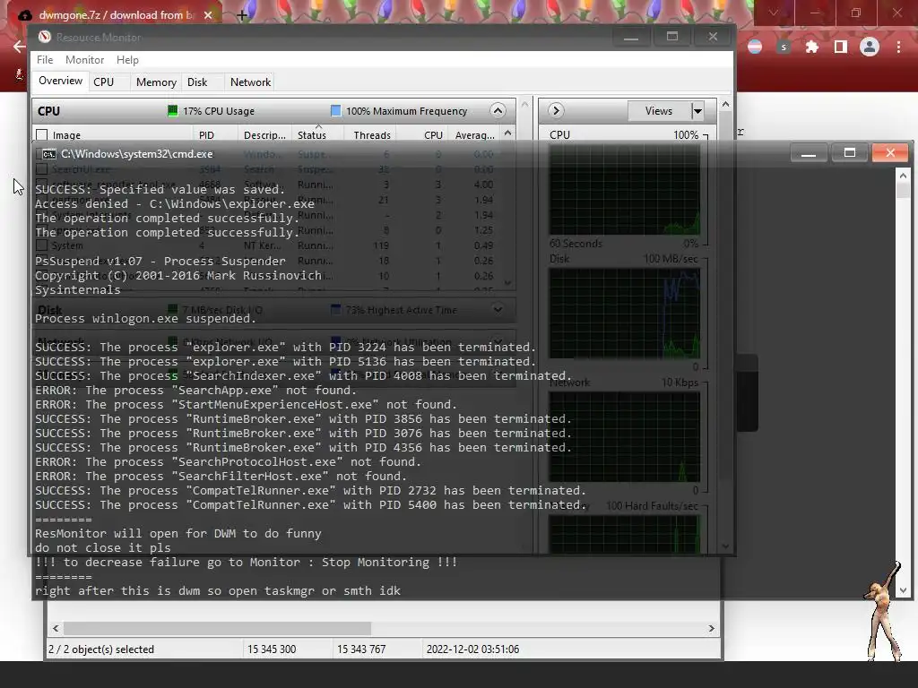The image size is (918, 688).
Task: Click the blue Maximum Frequency indicator square
Action: [x=335, y=110]
